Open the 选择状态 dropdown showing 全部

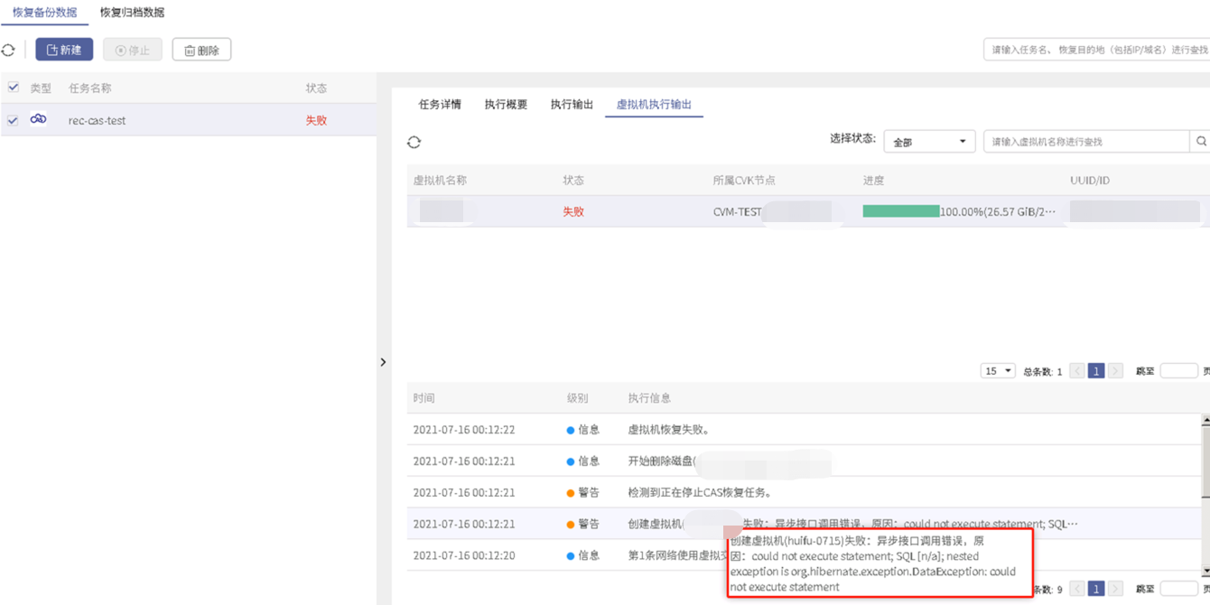[929, 142]
